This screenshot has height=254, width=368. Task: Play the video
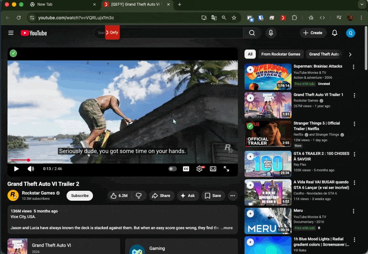coord(16,169)
